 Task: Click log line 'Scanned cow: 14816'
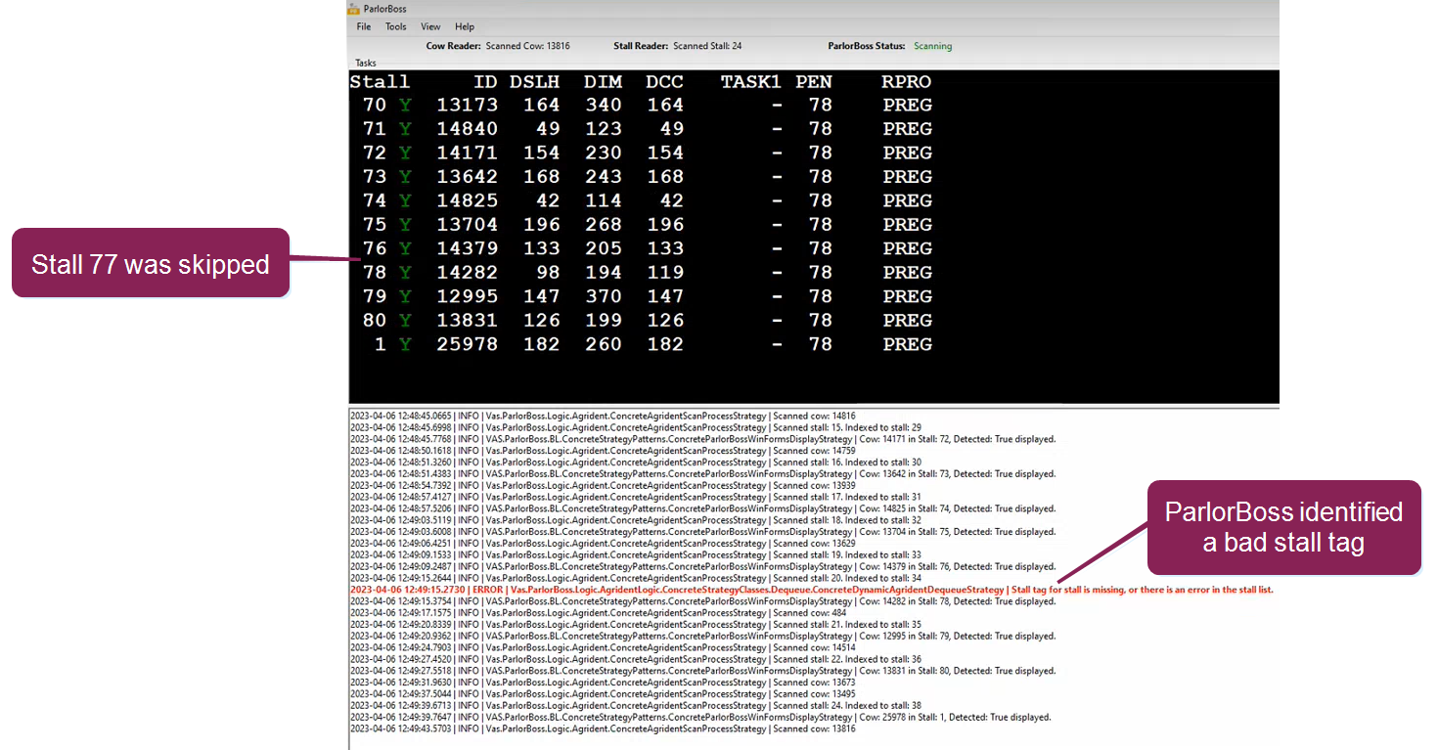pos(603,416)
